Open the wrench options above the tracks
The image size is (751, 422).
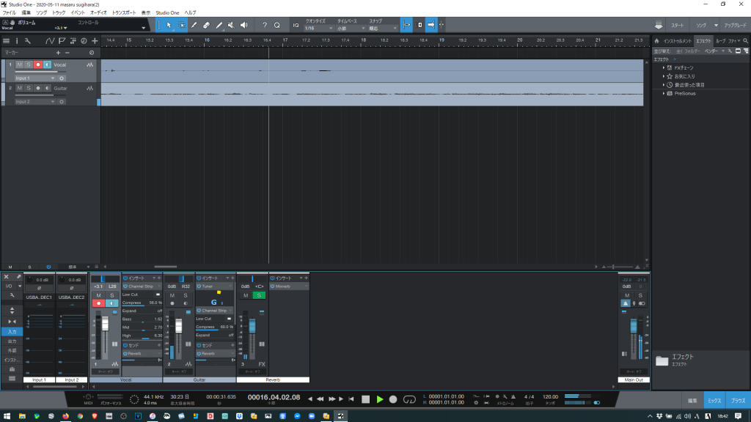27,41
